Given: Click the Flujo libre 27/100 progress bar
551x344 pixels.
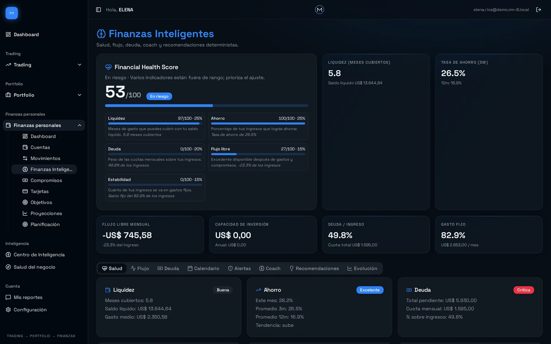Looking at the screenshot, I should pyautogui.click(x=258, y=154).
